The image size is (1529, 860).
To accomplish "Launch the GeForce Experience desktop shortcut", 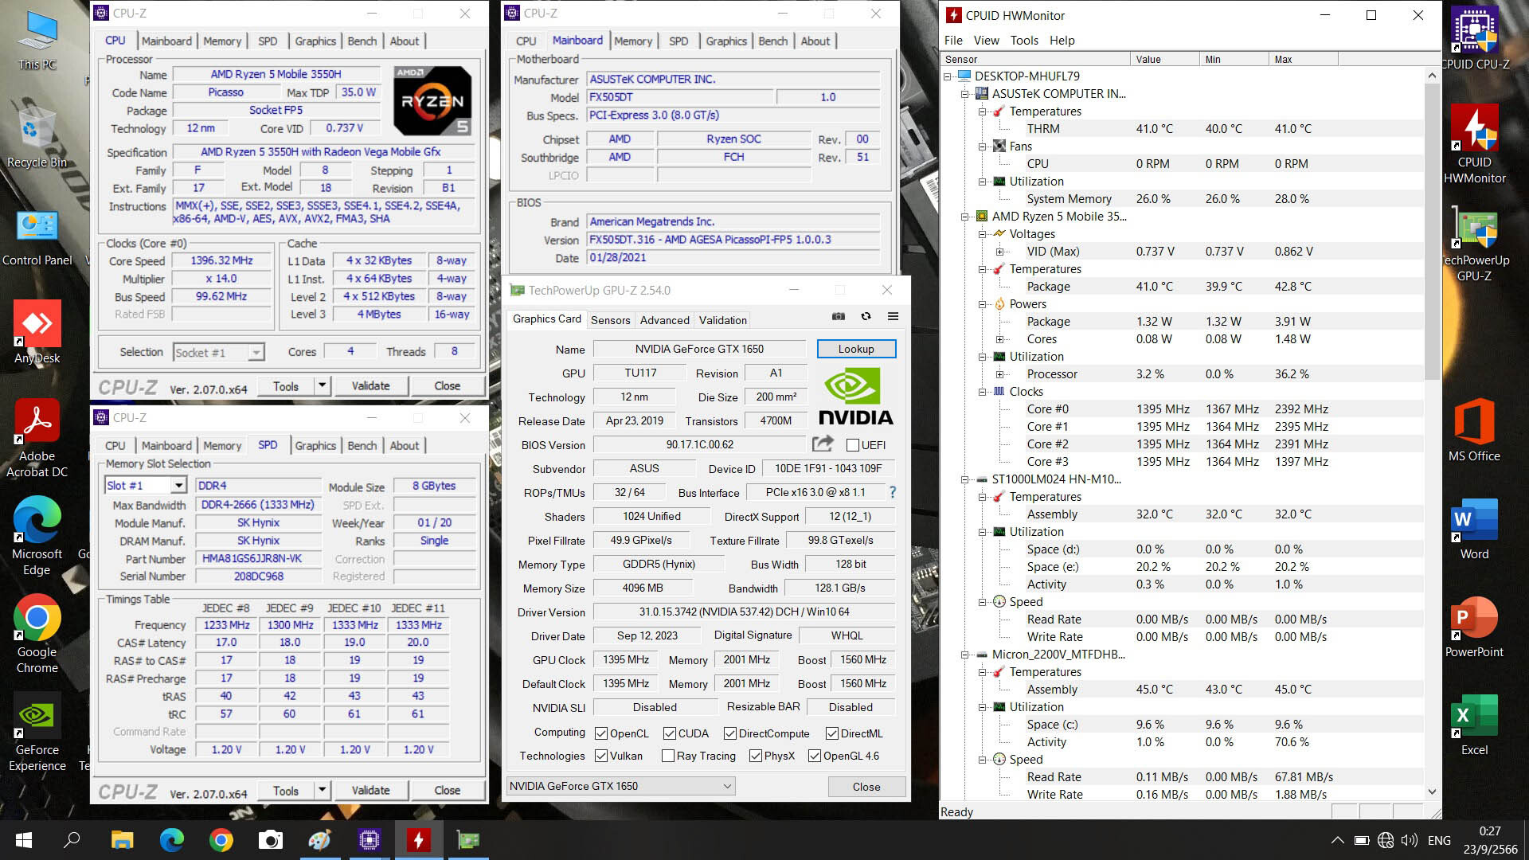I will click(37, 732).
